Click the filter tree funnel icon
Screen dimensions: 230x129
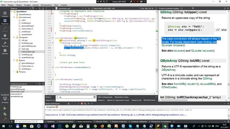click(x=33, y=8)
